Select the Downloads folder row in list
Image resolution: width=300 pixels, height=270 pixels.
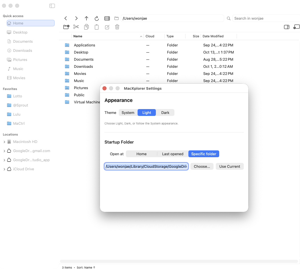(x=150, y=66)
